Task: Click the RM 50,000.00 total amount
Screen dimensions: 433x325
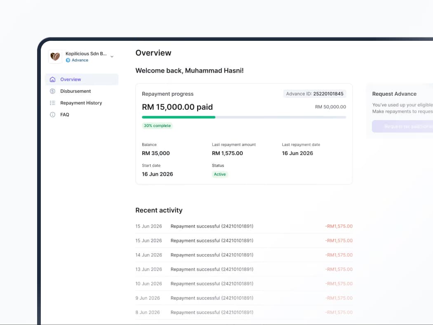Action: click(x=331, y=107)
